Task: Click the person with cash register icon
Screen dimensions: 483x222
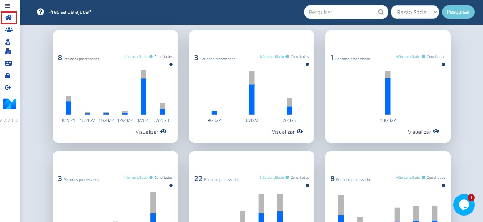Action: click(x=8, y=46)
